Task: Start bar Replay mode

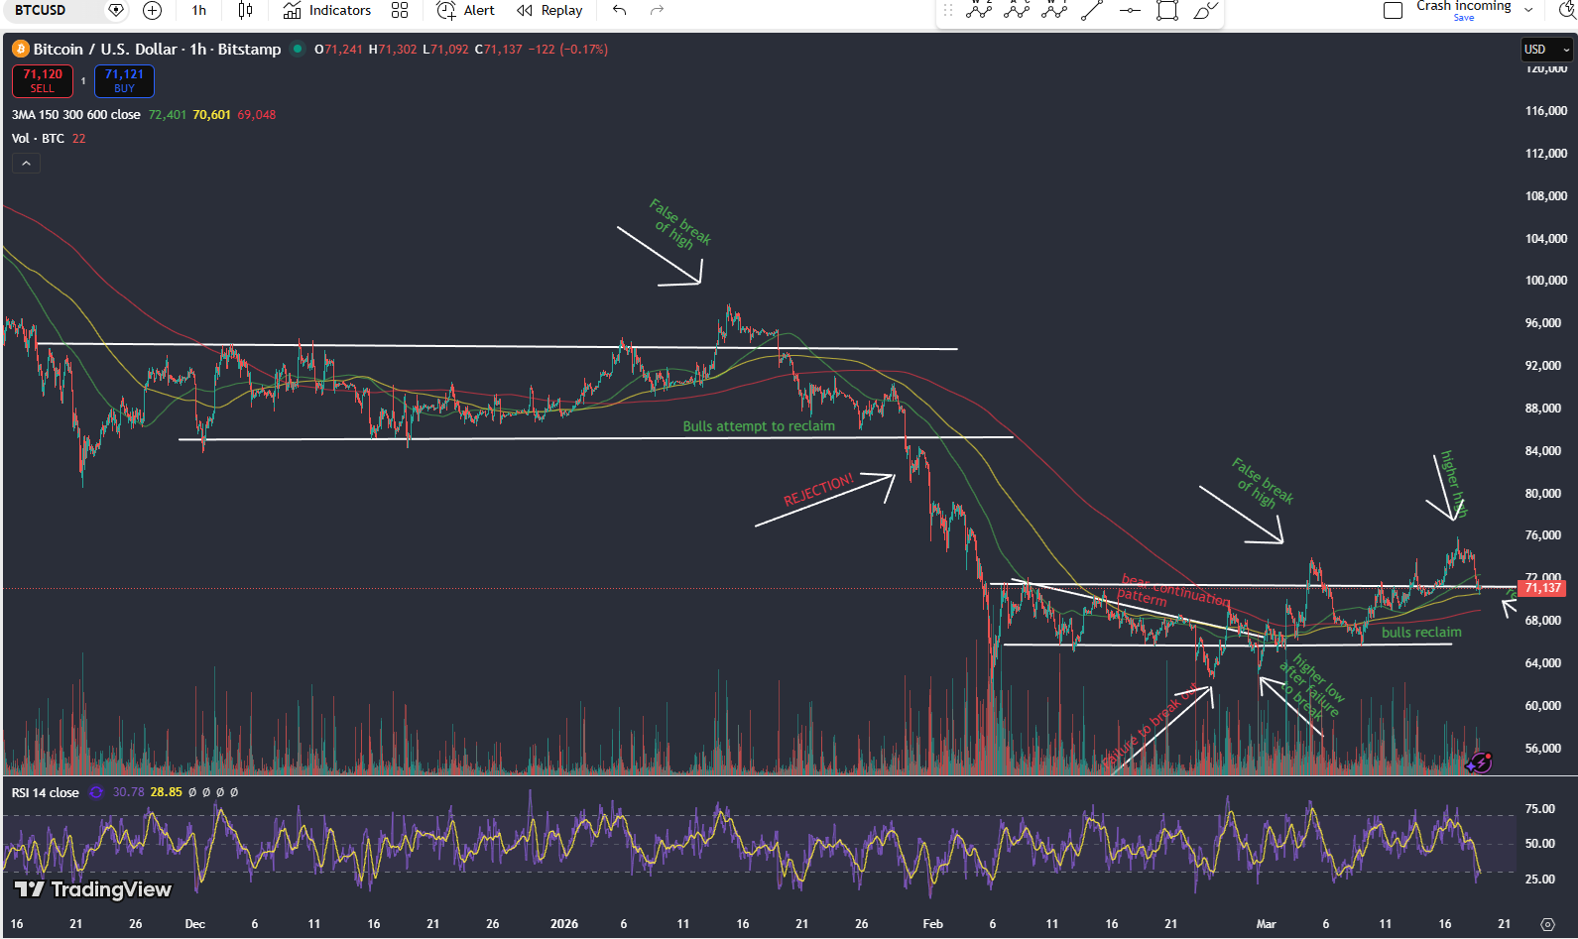Action: click(x=549, y=10)
